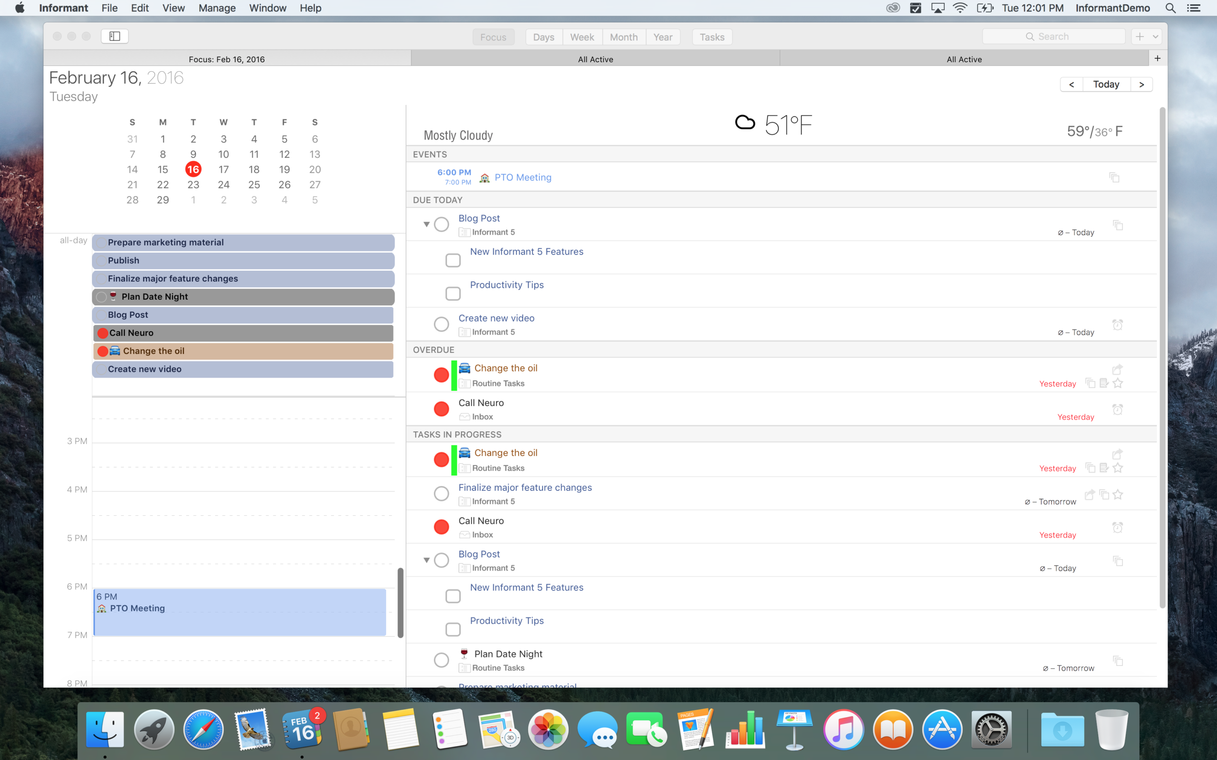Image resolution: width=1217 pixels, height=760 pixels.
Task: Click the Search field in toolbar
Action: pos(1053,37)
